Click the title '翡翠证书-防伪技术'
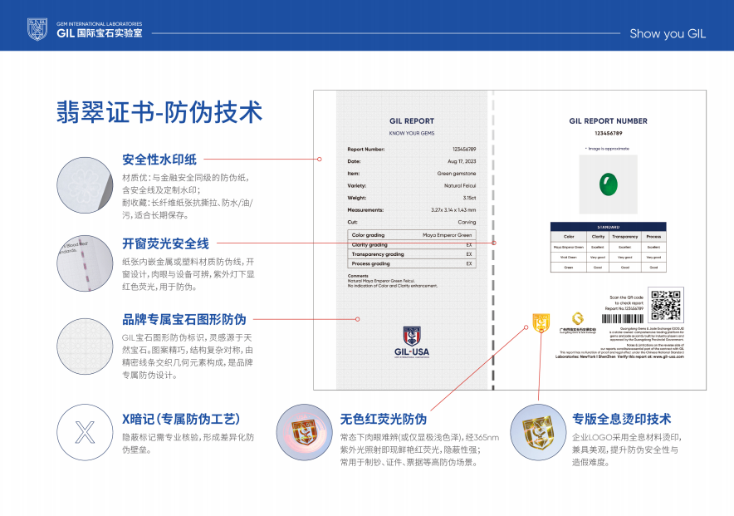This screenshot has width=734, height=516. point(159,112)
